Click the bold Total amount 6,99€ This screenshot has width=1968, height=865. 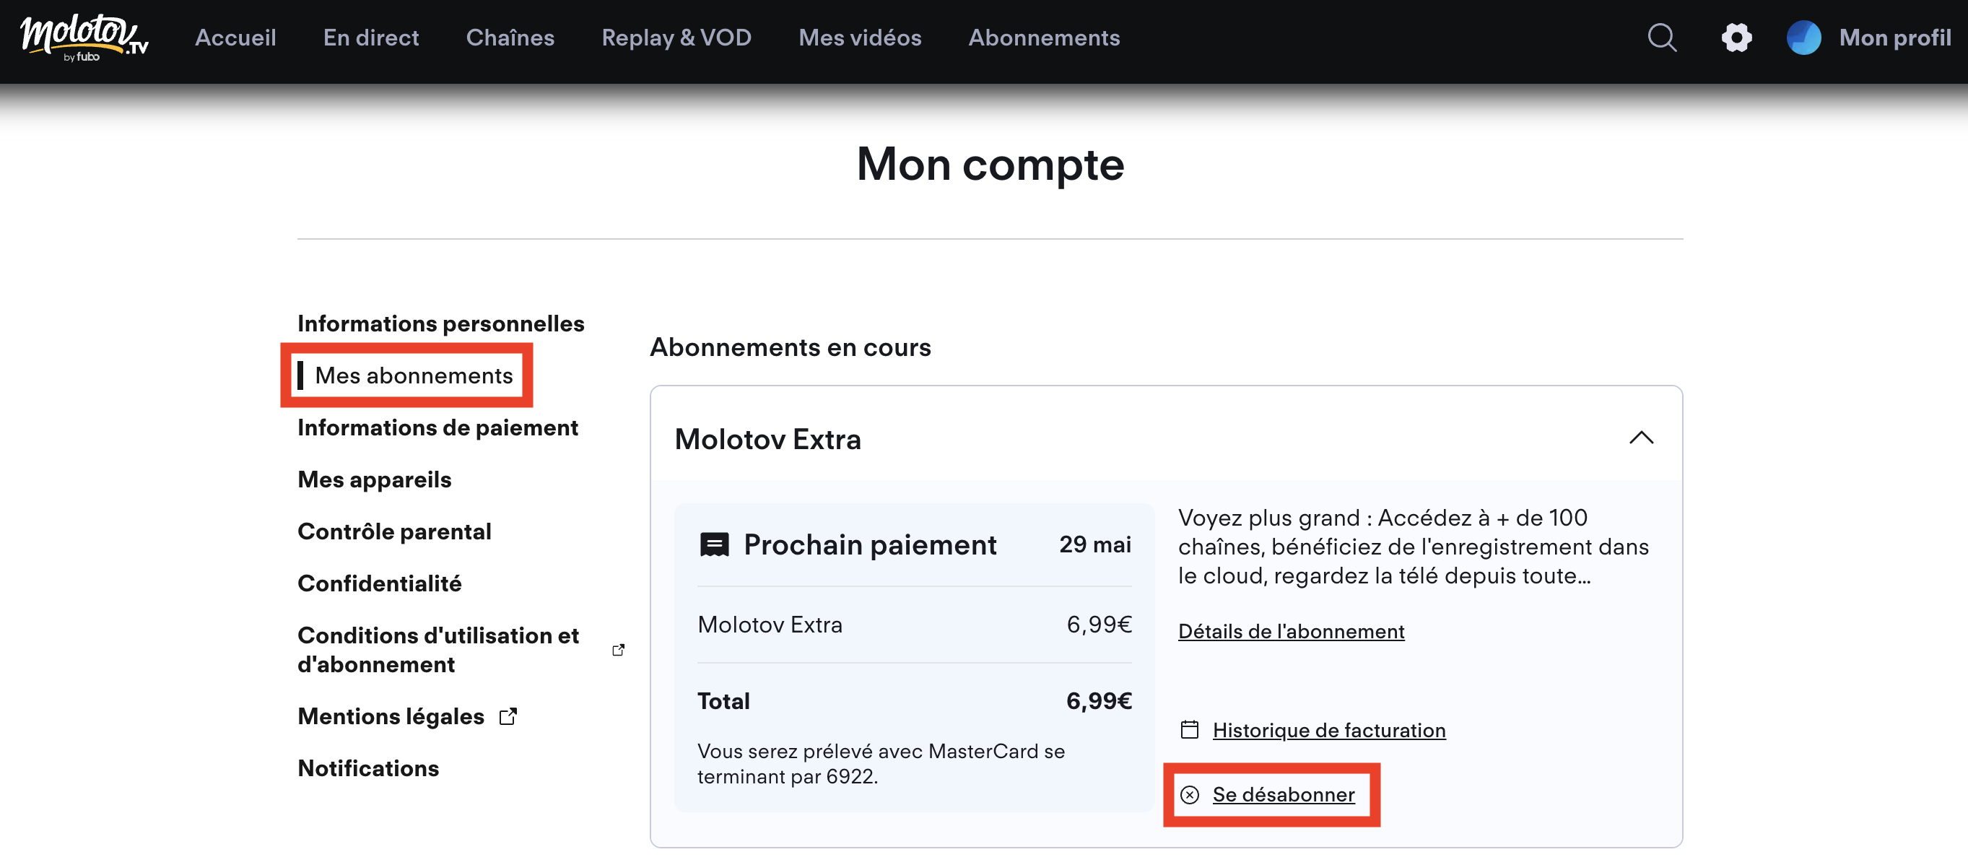point(1099,702)
